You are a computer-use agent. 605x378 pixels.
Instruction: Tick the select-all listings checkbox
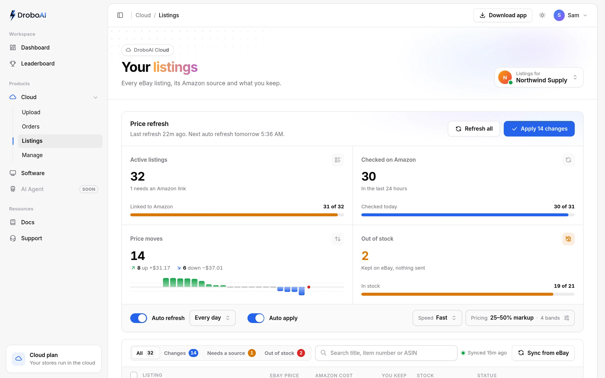tap(134, 375)
